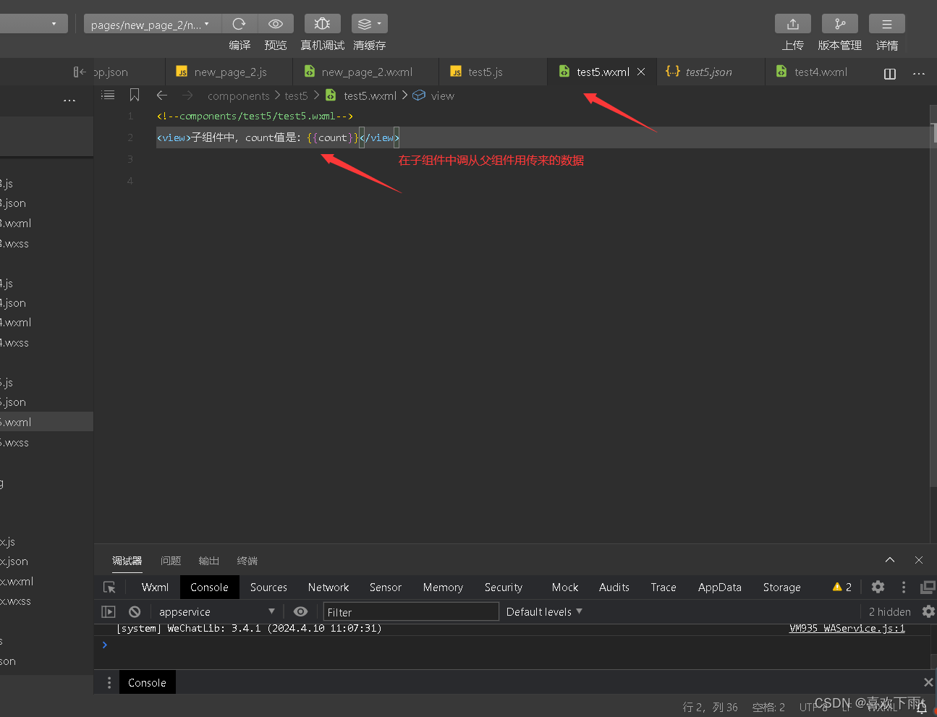Image resolution: width=937 pixels, height=717 pixels.
Task: Switch to the test4.wxml tab
Action: coord(820,72)
